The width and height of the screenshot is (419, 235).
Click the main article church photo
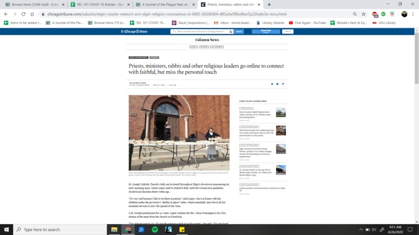pos(179,133)
